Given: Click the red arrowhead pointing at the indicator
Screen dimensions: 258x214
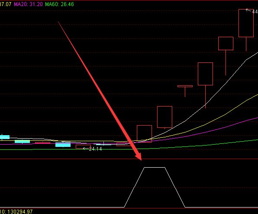Looking at the screenshot, I should pos(138,156).
